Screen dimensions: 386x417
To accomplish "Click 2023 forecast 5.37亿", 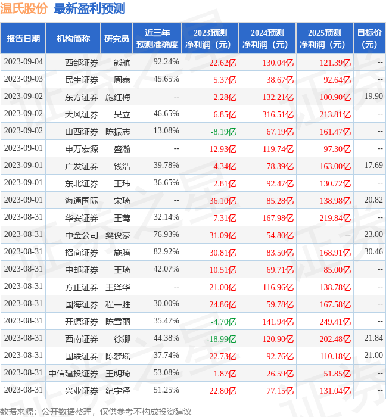I will [225, 80].
